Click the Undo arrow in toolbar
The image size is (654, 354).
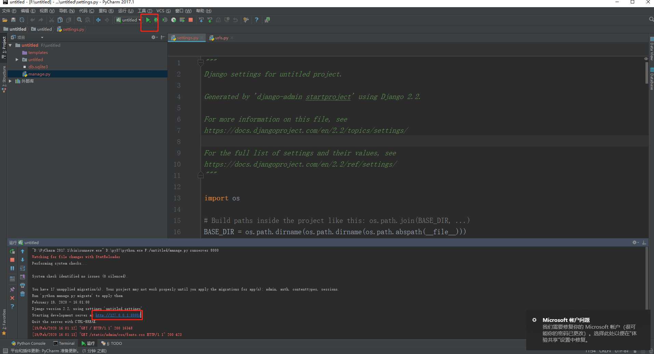[32, 20]
